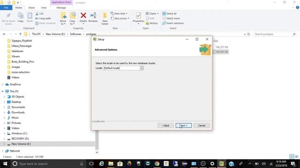Refresh the postgres folder view
Screen dimensions: 300x168
click(x=248, y=34)
